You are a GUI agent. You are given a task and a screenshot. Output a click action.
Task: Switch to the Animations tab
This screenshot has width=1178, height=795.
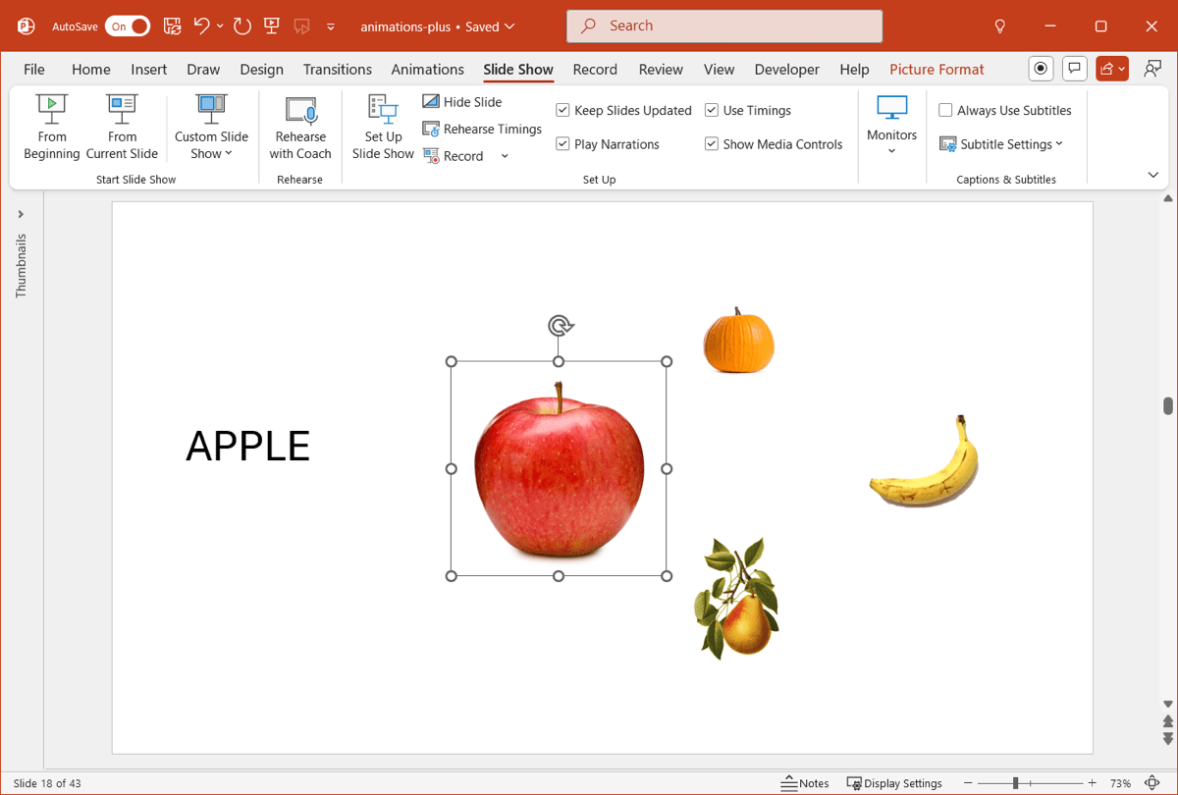coord(427,70)
